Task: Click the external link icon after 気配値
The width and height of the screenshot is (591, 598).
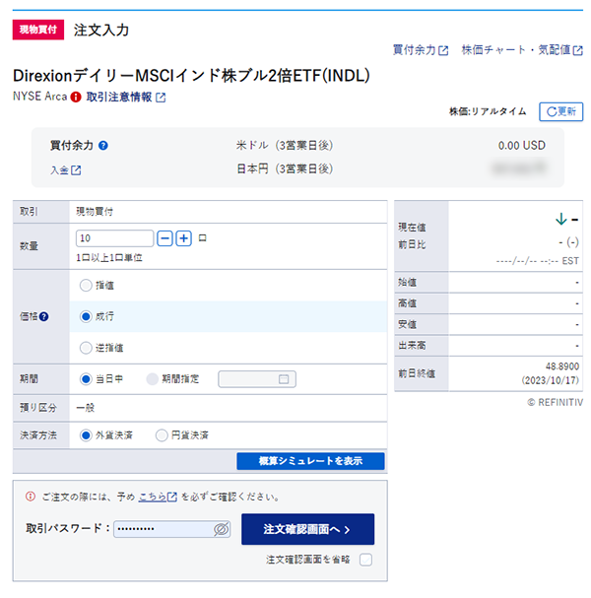Action: 577,50
